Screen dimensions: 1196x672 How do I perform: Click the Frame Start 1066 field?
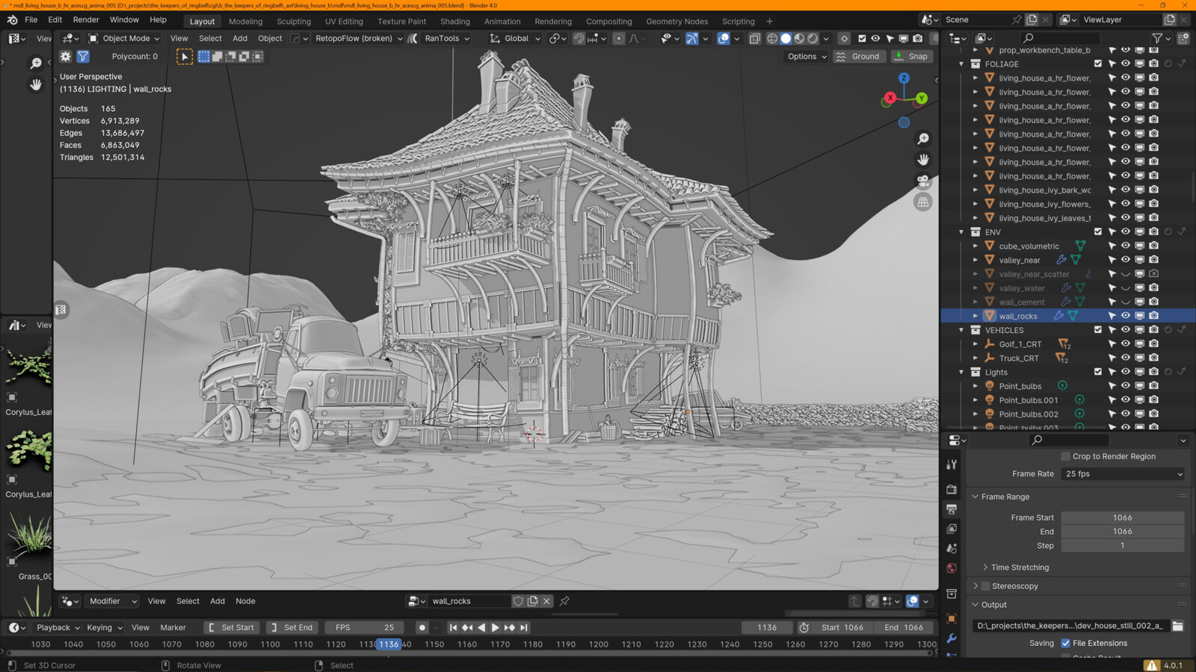point(1122,517)
